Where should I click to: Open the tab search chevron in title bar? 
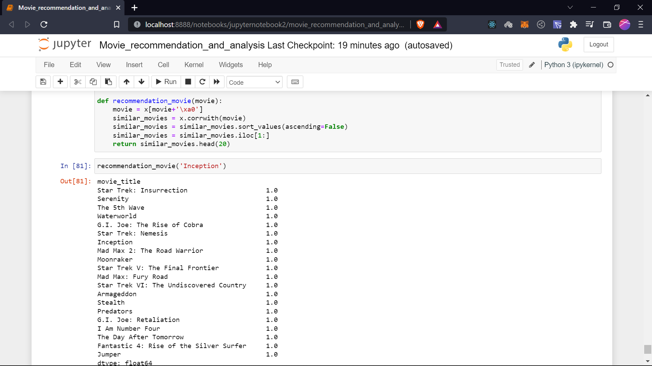point(570,7)
